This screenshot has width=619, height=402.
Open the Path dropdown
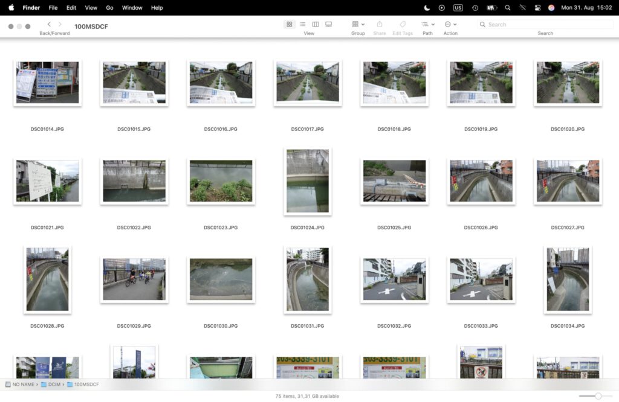pyautogui.click(x=427, y=24)
